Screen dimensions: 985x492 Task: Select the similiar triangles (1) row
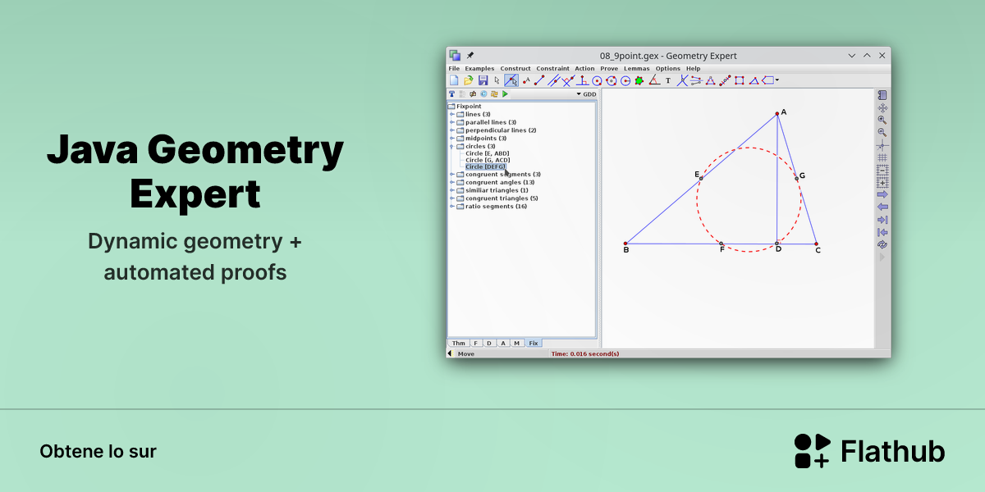pos(492,190)
